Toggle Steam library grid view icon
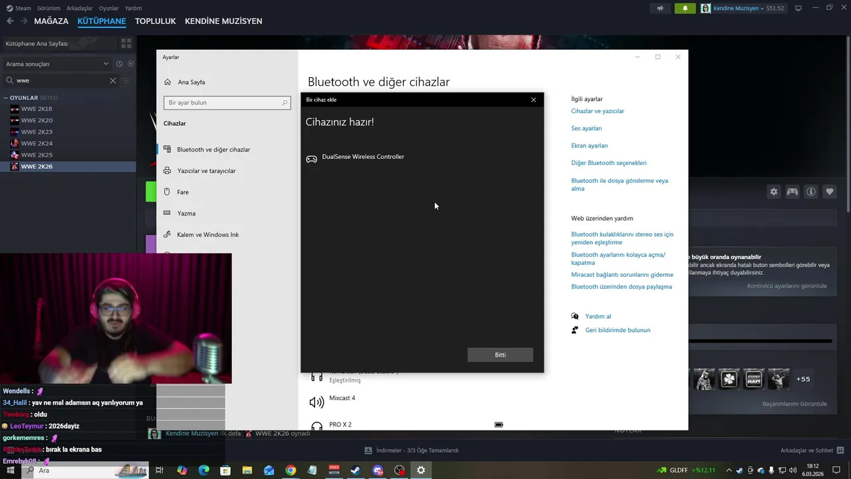851x479 pixels. pos(126,43)
